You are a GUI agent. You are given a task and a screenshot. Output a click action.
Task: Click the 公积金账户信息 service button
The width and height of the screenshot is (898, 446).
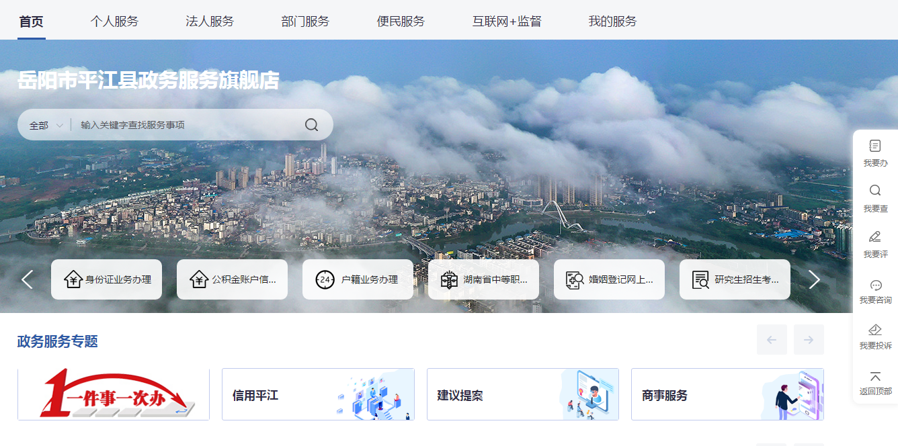[233, 279]
